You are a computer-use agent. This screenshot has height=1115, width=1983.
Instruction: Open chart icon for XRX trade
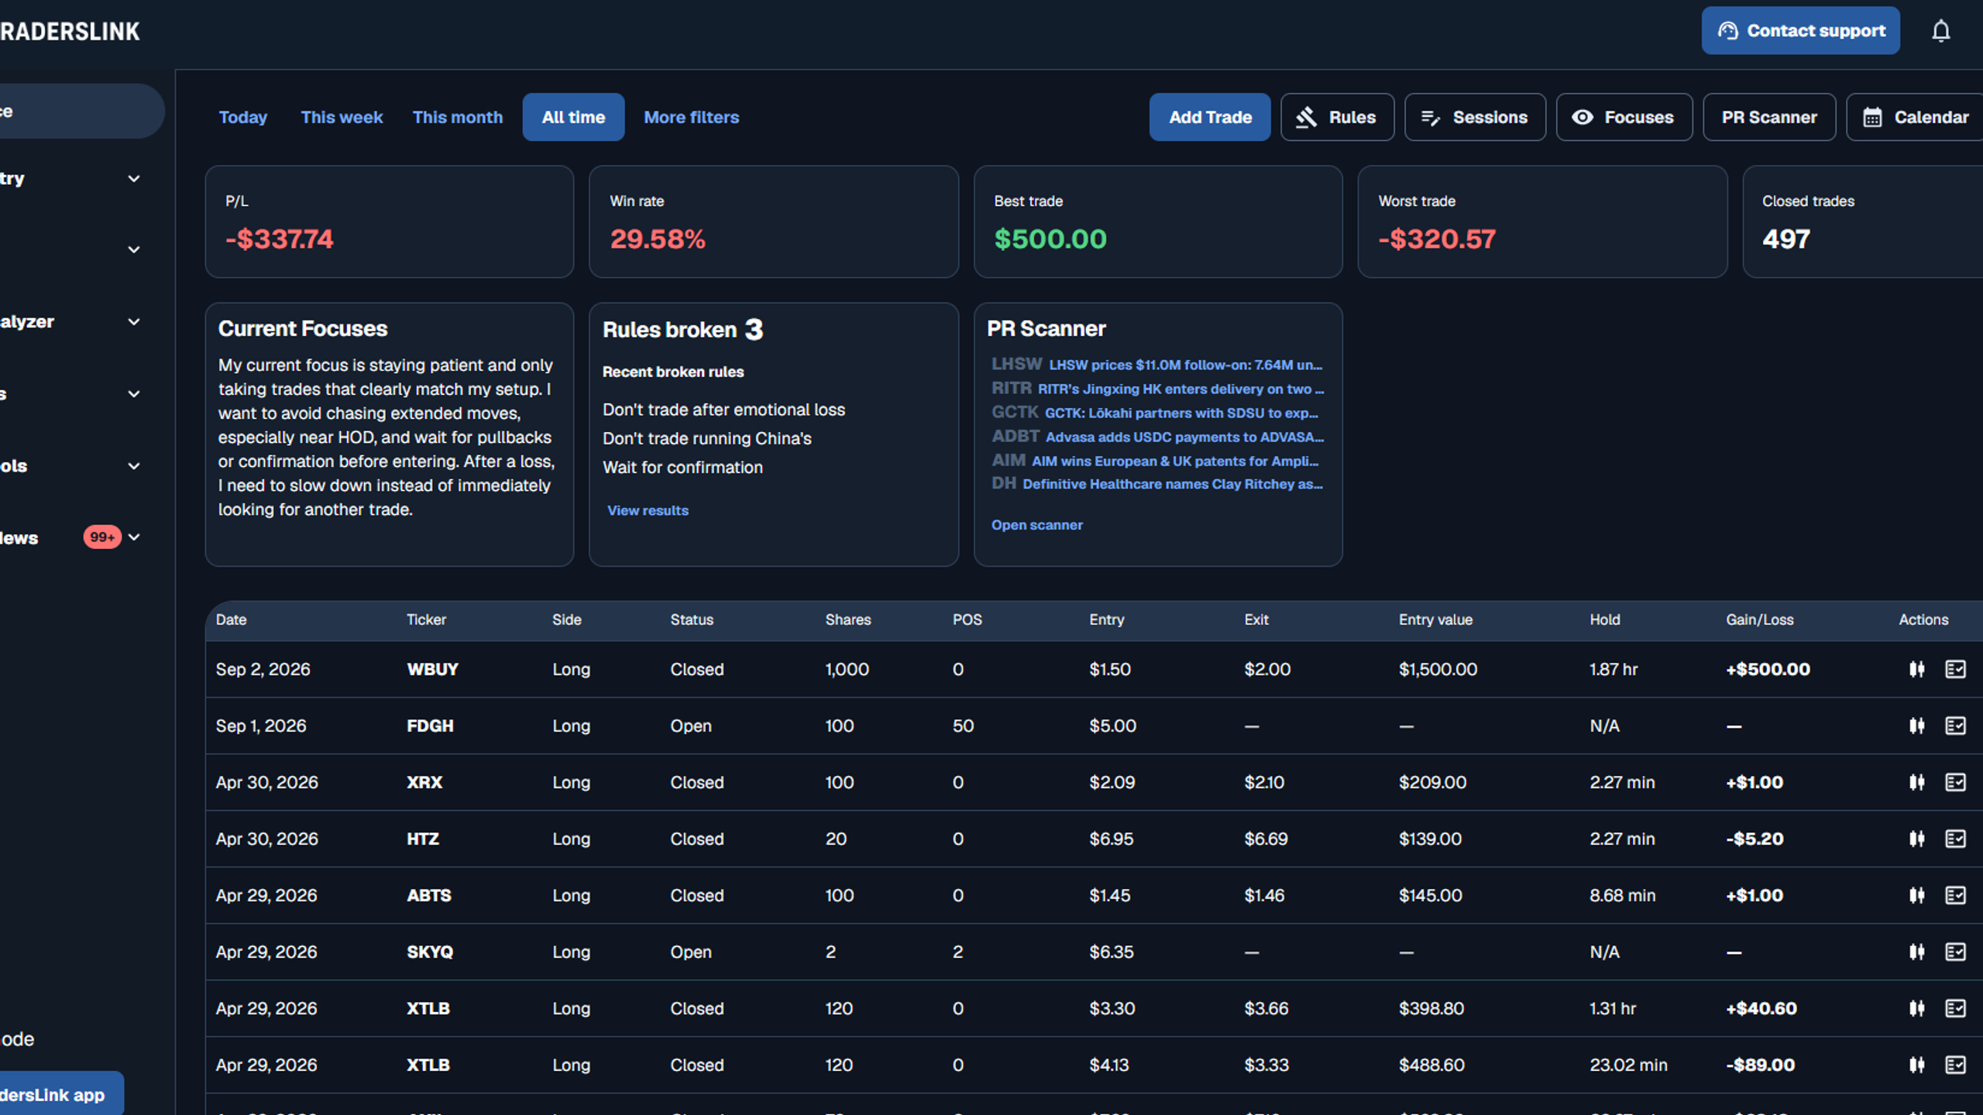pos(1916,782)
